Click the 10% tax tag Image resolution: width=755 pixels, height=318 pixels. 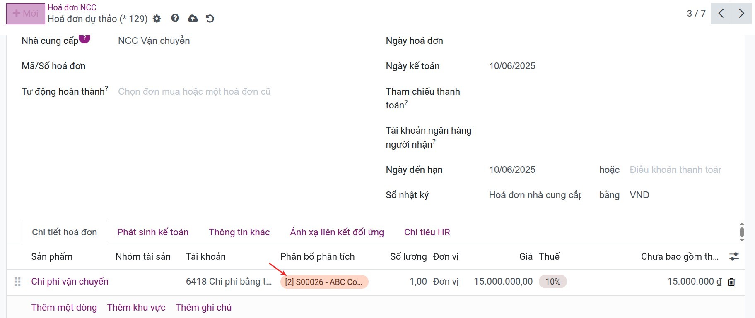click(553, 282)
